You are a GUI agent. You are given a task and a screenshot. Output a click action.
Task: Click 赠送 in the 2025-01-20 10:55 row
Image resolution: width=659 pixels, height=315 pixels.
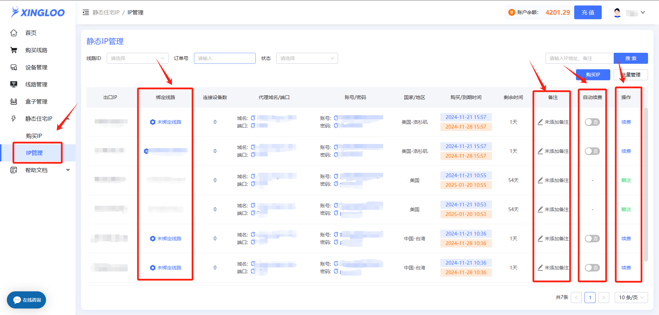626,180
